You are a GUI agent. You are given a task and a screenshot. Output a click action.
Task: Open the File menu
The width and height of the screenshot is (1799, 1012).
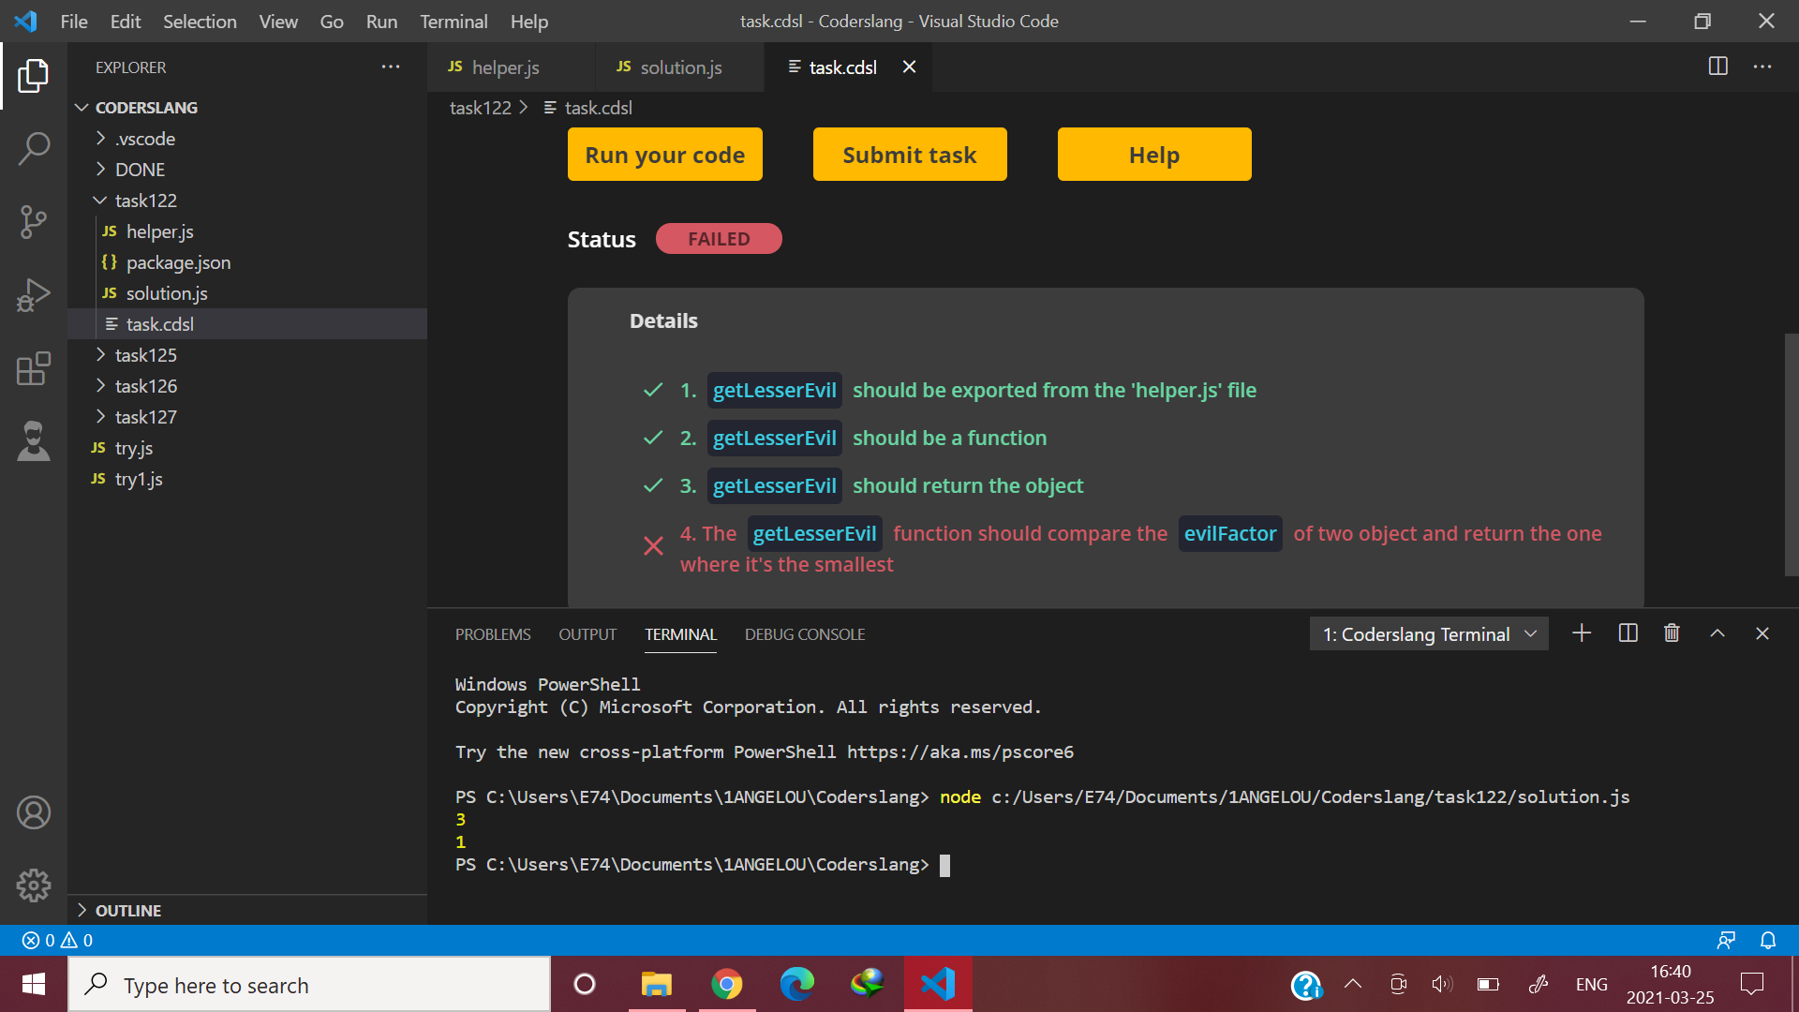pyautogui.click(x=74, y=21)
